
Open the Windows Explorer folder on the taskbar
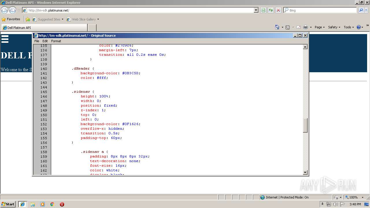(x=33, y=204)
